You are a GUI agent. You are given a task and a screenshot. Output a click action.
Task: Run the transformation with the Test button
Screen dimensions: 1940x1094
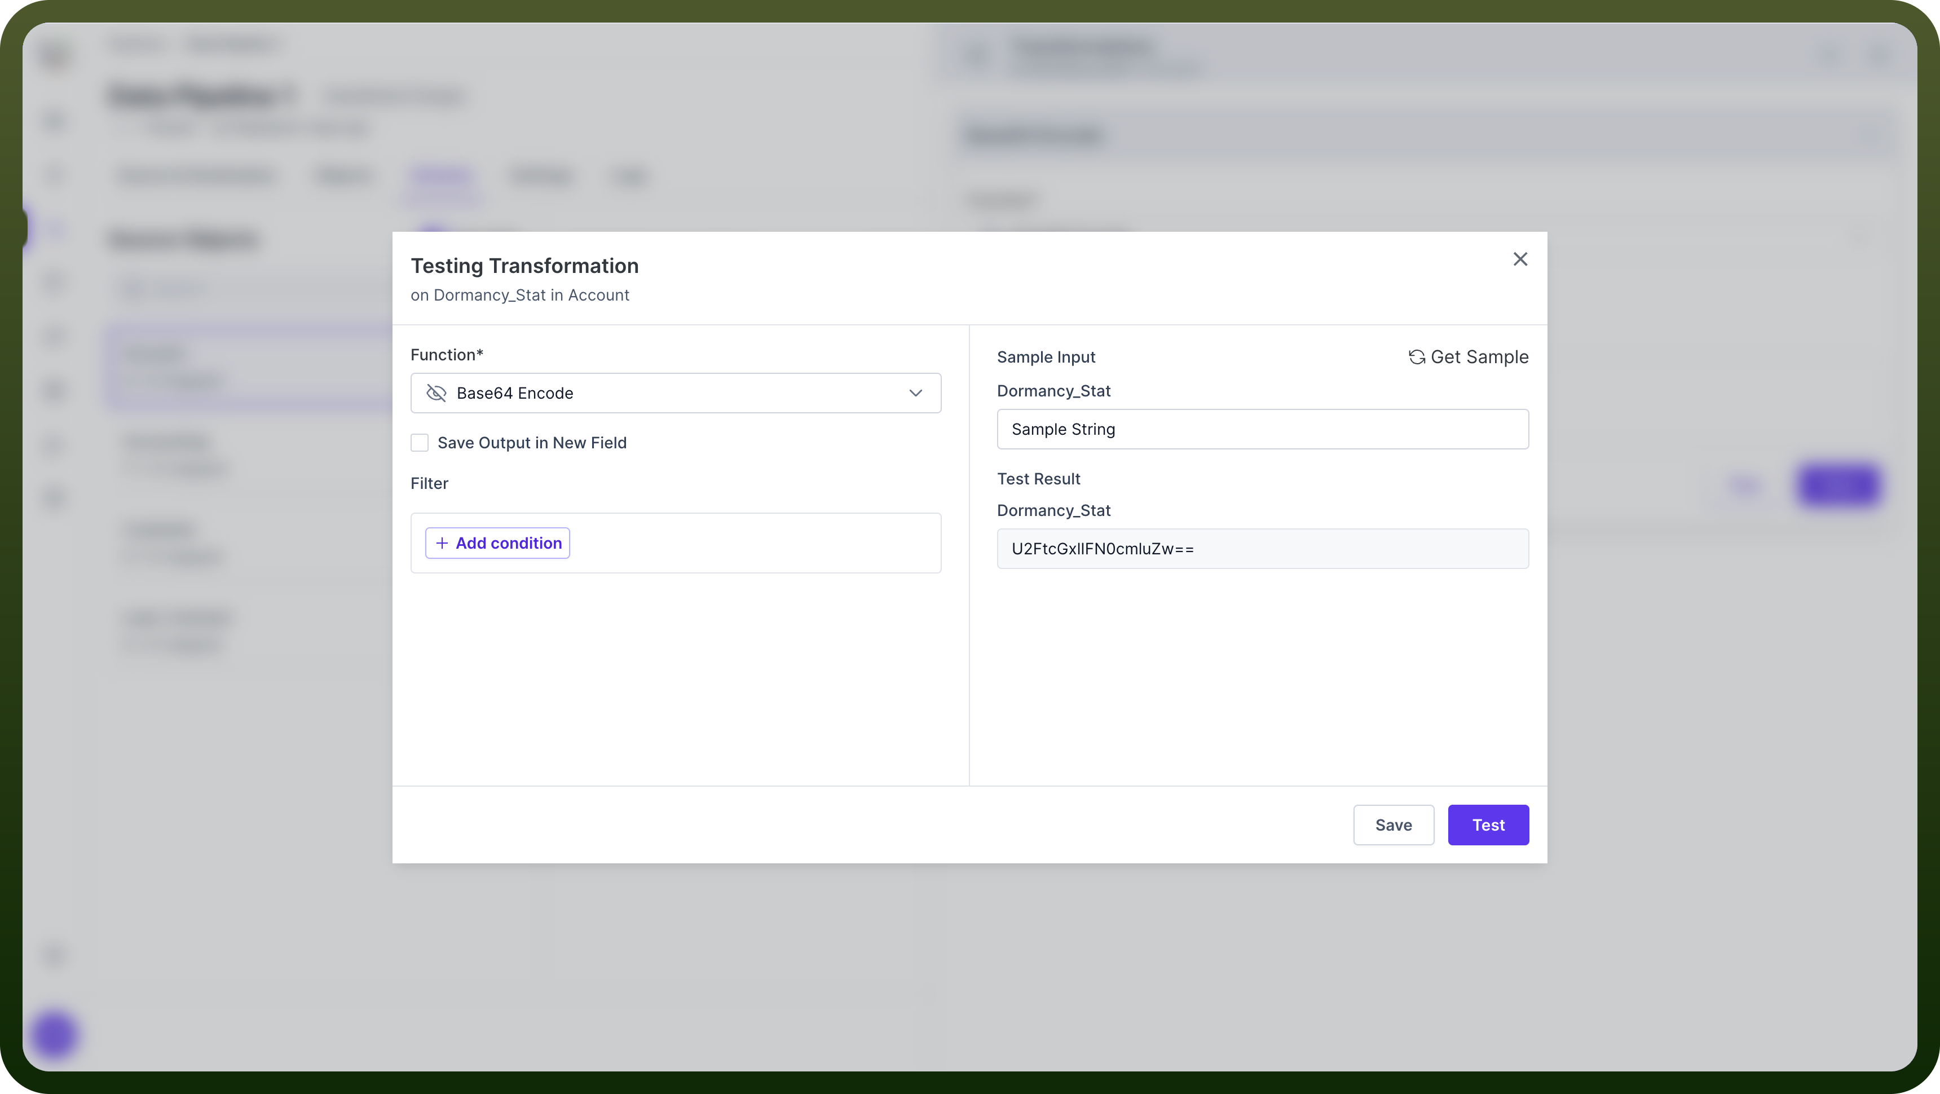click(x=1488, y=824)
